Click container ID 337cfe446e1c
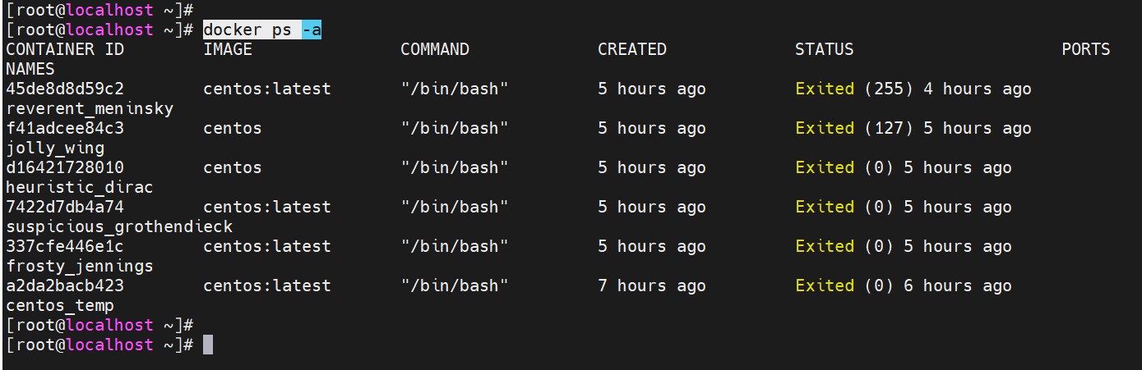Screen dimensions: 1142x370 tap(65, 246)
